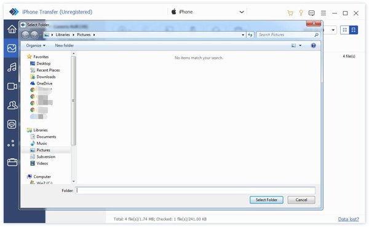Click New folder button
The image size is (369, 227).
pyautogui.click(x=64, y=45)
